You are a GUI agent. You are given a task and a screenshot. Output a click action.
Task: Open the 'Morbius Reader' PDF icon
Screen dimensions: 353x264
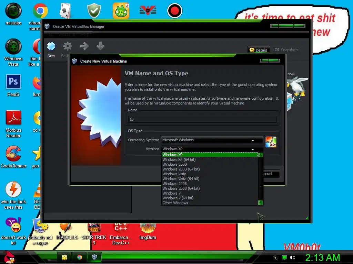13,118
